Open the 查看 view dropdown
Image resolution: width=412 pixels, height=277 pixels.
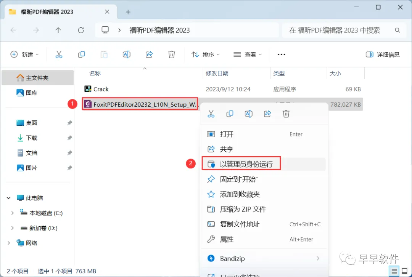tap(248, 54)
